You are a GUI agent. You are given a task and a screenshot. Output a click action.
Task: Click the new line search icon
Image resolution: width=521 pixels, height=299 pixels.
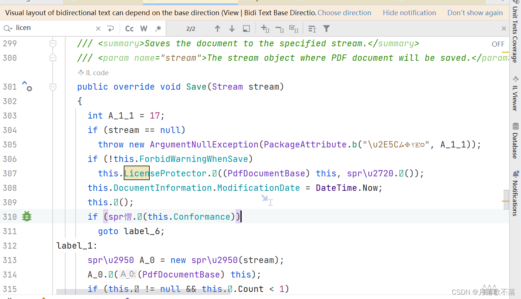(x=110, y=29)
